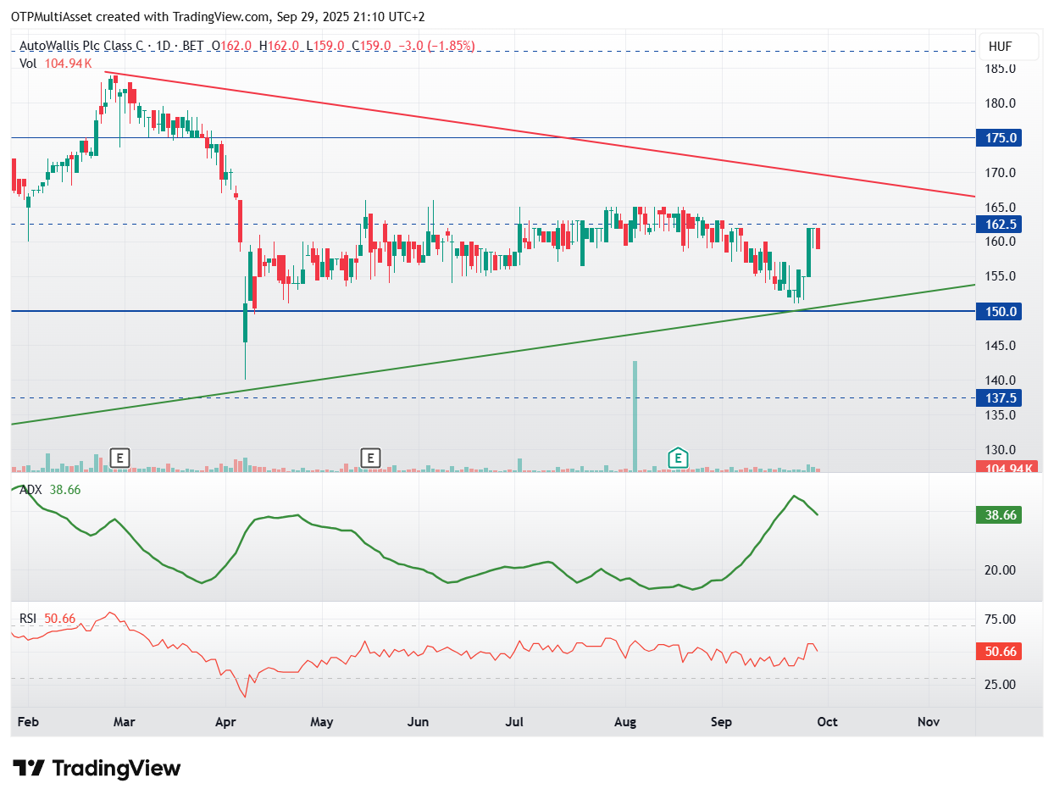This screenshot has height=800, width=1054.
Task: Click the 'Sep' time axis label
Action: click(721, 722)
